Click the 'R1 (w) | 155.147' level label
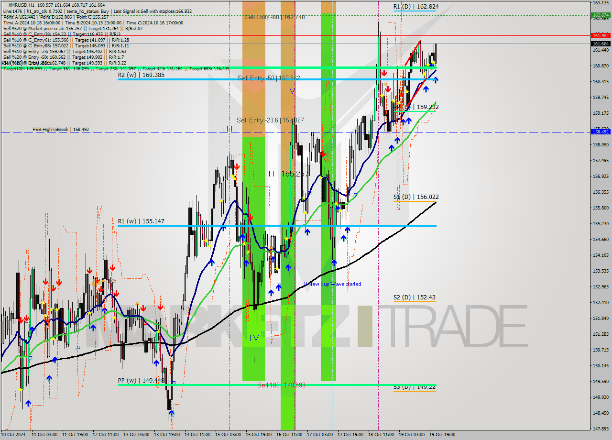 click(x=141, y=221)
